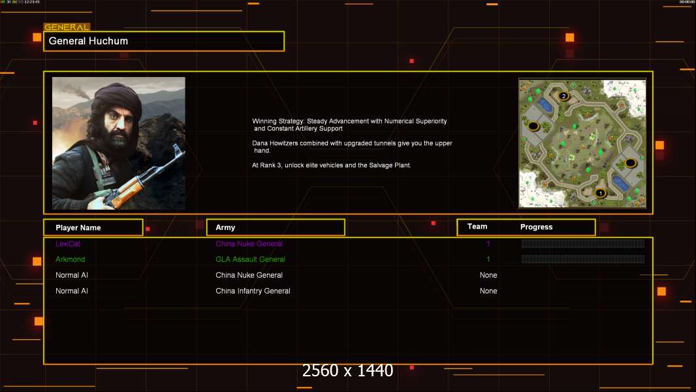Click GLA Assault General army entry
696x392 pixels.
pyautogui.click(x=250, y=259)
